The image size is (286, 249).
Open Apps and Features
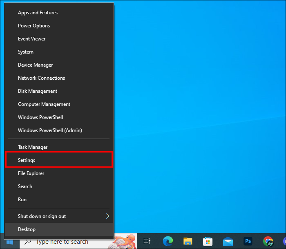coord(38,13)
